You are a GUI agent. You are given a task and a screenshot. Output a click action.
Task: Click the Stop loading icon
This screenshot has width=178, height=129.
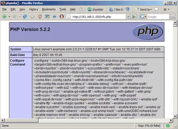coord(32,17)
